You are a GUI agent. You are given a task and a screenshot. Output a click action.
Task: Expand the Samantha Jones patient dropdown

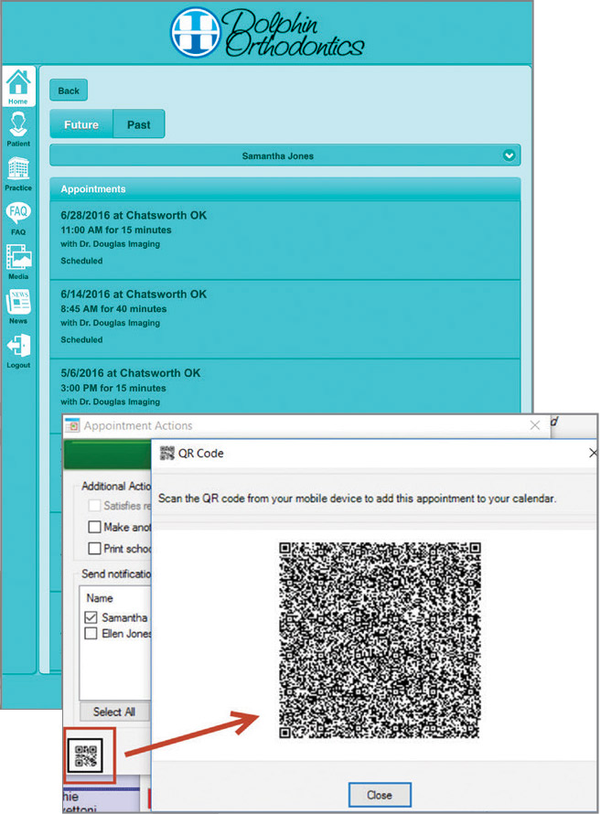[284, 155]
